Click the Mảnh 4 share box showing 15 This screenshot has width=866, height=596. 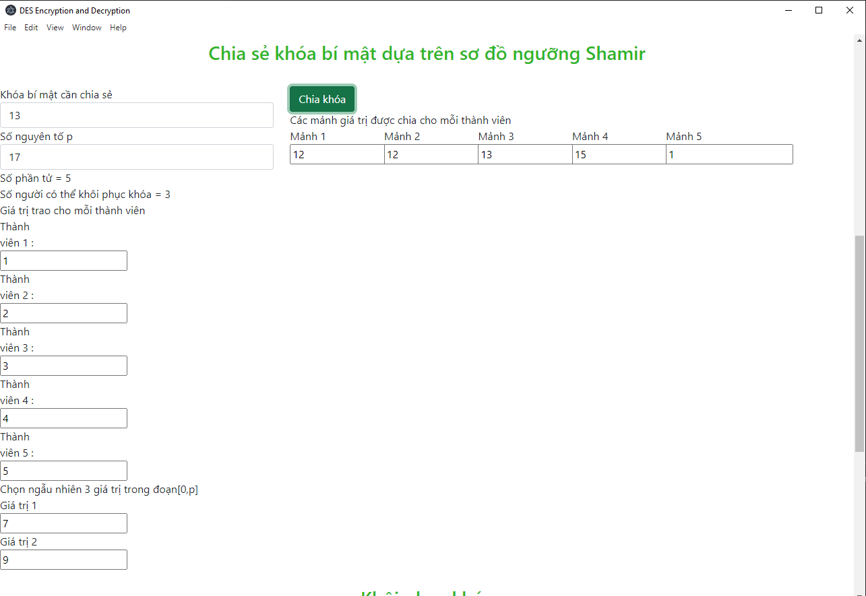click(619, 154)
